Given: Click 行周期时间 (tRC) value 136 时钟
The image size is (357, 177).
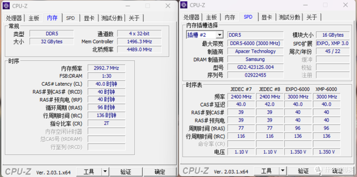Looking at the screenshot, I should click(x=106, y=115).
